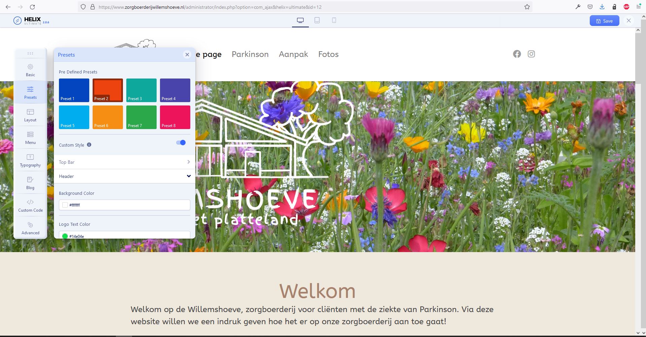Open the Parkinson menu item
The width and height of the screenshot is (646, 337).
(250, 54)
